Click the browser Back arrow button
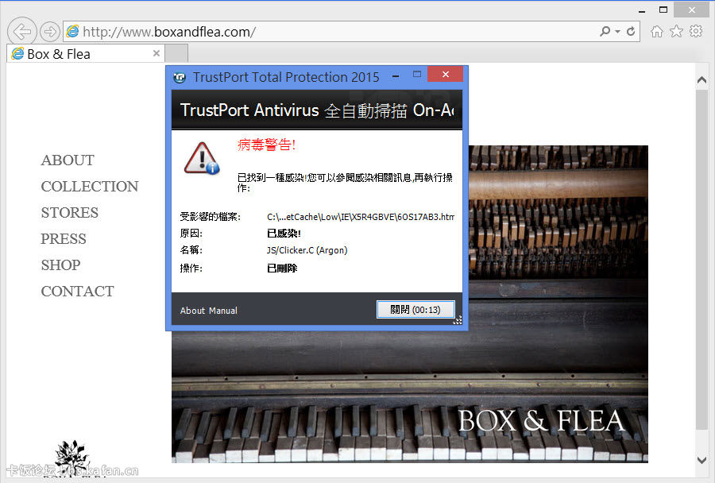Viewport: 715px width, 483px height. tap(22, 31)
